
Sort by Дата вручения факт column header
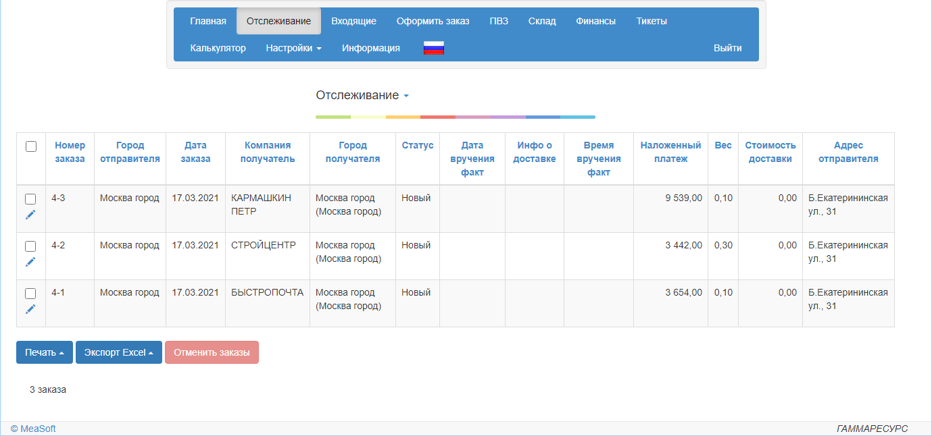click(x=472, y=159)
